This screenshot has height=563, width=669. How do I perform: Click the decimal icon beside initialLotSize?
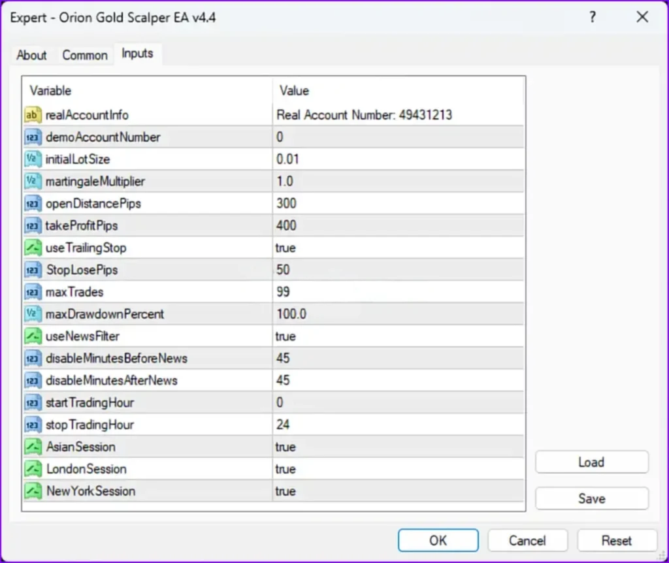click(32, 159)
